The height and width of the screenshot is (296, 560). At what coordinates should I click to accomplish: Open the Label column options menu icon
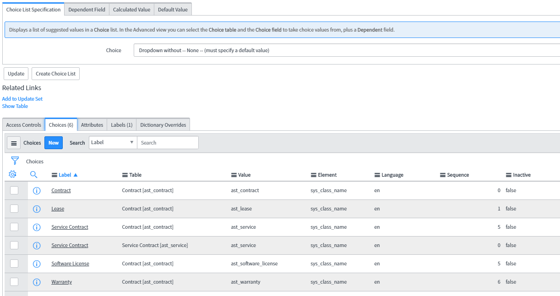[x=54, y=175]
